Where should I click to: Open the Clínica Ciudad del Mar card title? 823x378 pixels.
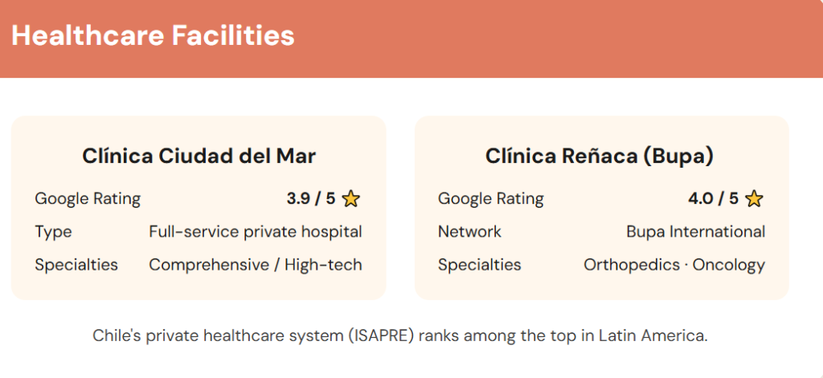pyautogui.click(x=199, y=156)
